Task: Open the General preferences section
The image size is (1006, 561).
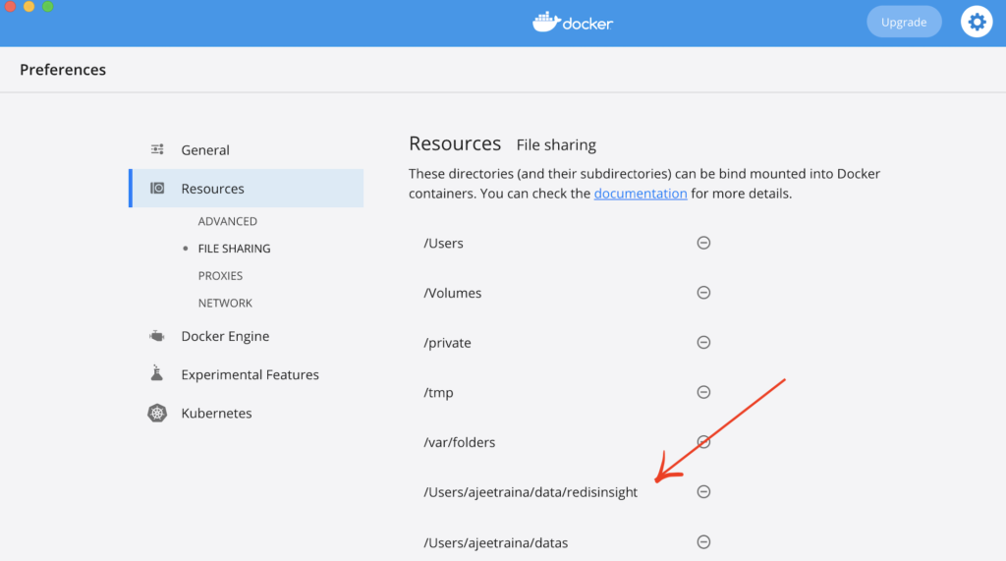Action: coord(204,150)
